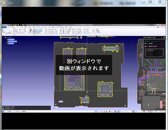Click the robot arm icon at ribbon's left
168x130 pixels.
click(4, 30)
